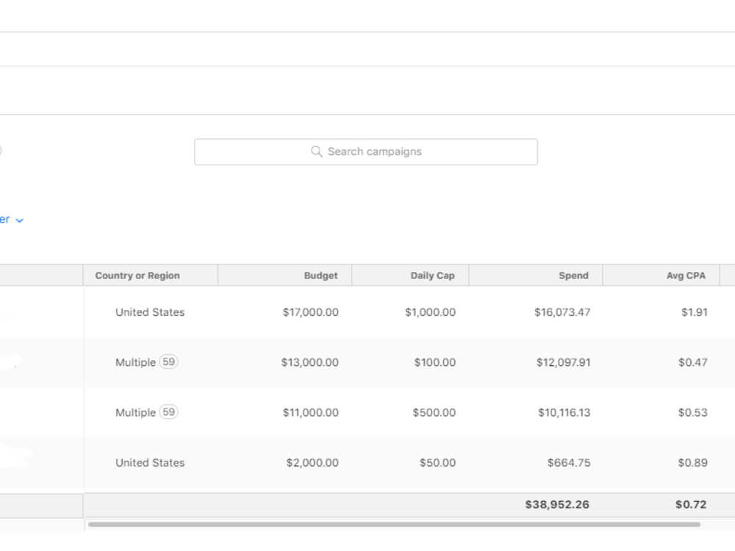This screenshot has width=735, height=551.
Task: Sort by Avg CPA column header
Action: pyautogui.click(x=686, y=275)
